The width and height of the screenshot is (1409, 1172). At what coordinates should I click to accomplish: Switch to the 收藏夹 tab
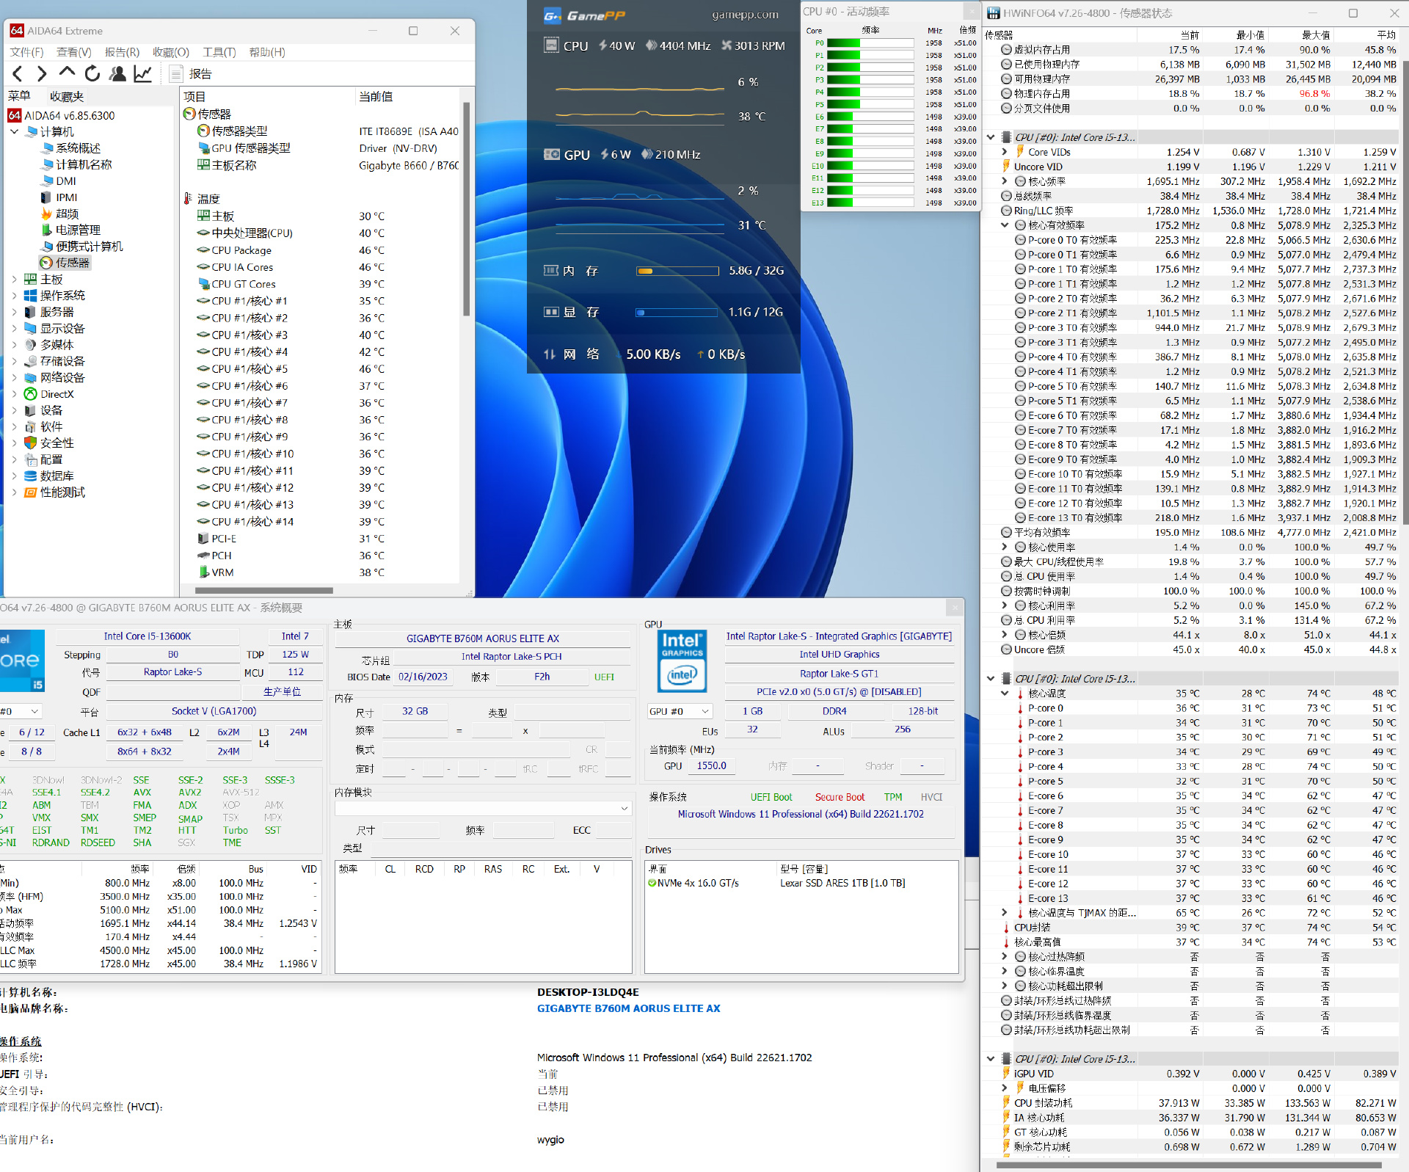(x=66, y=96)
